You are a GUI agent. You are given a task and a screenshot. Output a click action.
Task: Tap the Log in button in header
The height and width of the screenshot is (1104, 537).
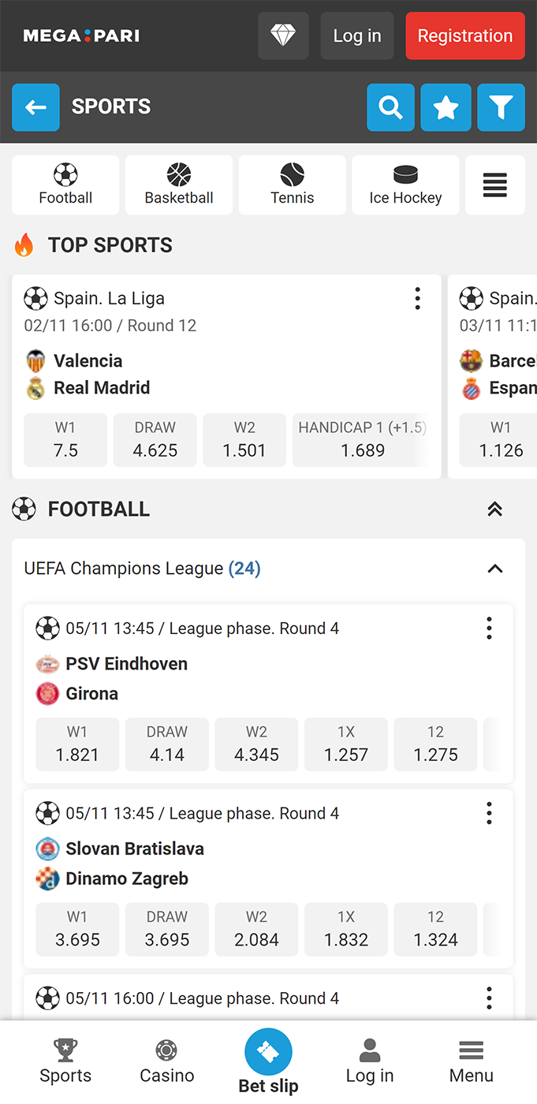(357, 35)
